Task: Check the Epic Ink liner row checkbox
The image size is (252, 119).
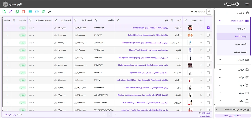Action: tap(208, 73)
